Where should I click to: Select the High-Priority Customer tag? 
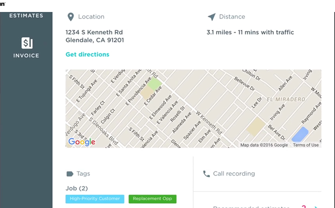(x=95, y=199)
